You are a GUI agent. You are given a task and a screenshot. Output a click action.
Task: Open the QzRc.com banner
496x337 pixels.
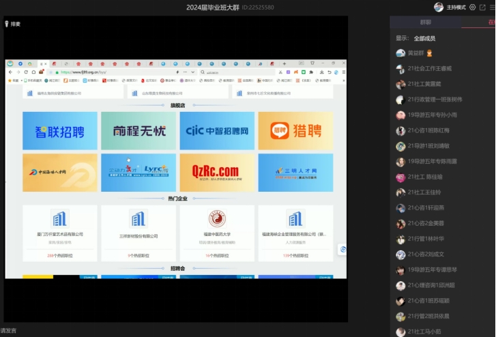coord(217,173)
